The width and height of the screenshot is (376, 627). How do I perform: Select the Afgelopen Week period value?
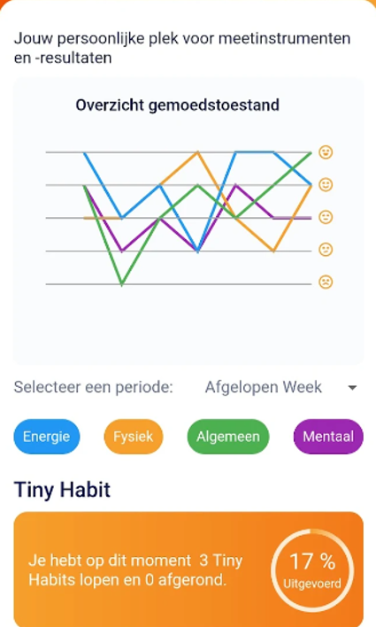(264, 387)
